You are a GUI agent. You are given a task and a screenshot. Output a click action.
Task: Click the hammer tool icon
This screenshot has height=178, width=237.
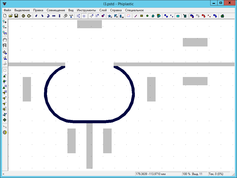point(71,16)
